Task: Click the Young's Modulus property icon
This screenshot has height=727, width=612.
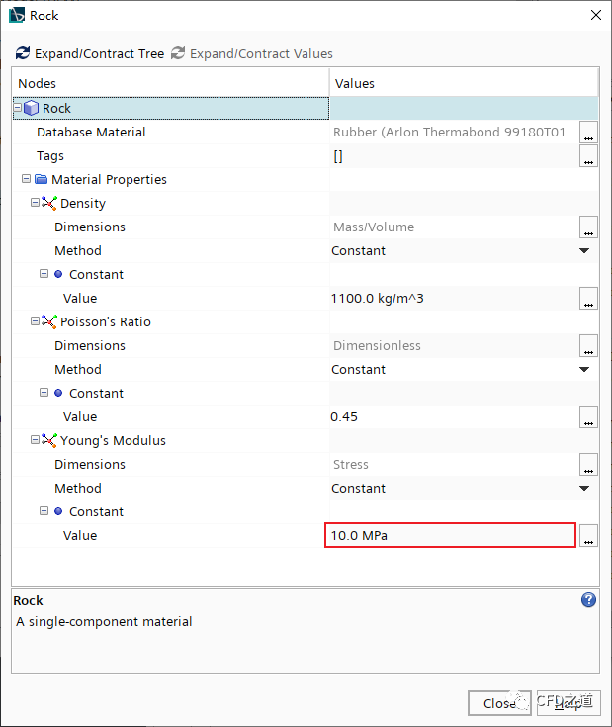Action: click(49, 440)
